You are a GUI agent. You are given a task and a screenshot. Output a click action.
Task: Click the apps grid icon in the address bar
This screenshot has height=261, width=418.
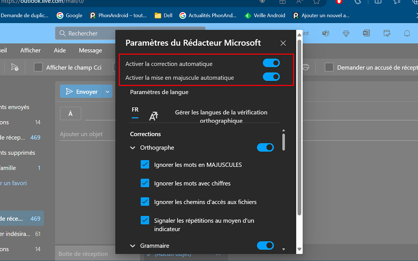click(x=282, y=2)
